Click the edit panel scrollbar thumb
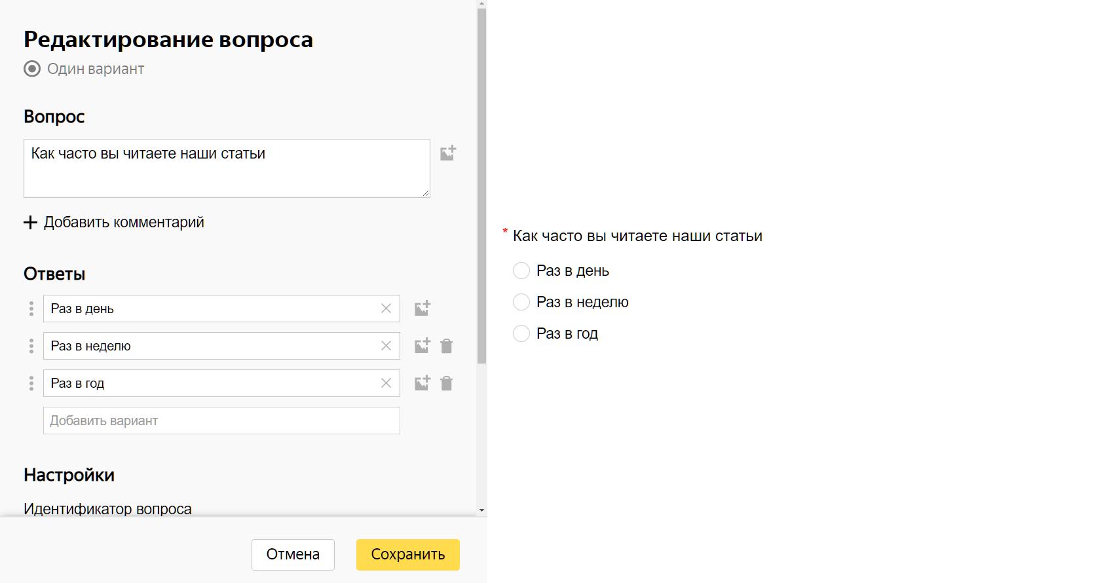This screenshot has height=583, width=1109. [482, 186]
